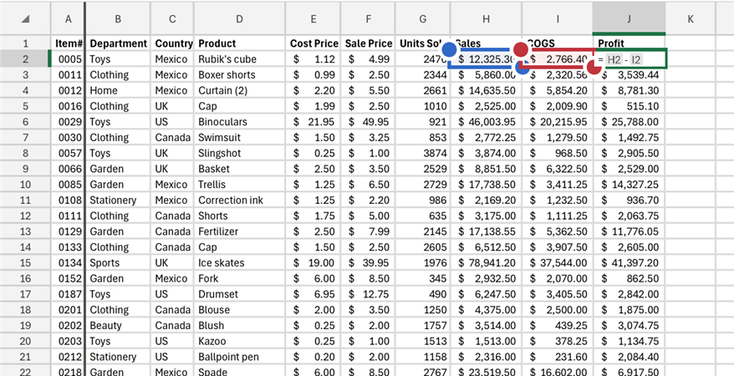Viewport: 734px width, 376px height.
Task: Select the Beauty department cell
Action: [119, 326]
